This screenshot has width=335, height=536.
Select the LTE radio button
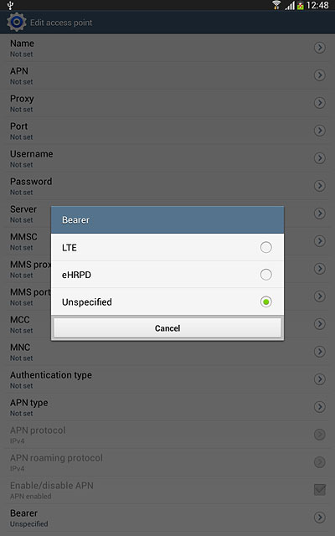pos(266,247)
